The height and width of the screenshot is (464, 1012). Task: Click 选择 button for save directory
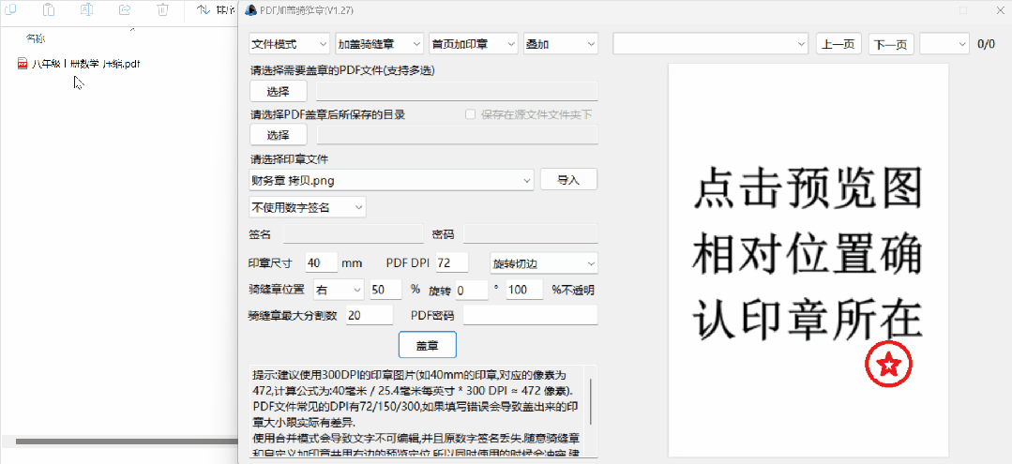click(x=279, y=135)
